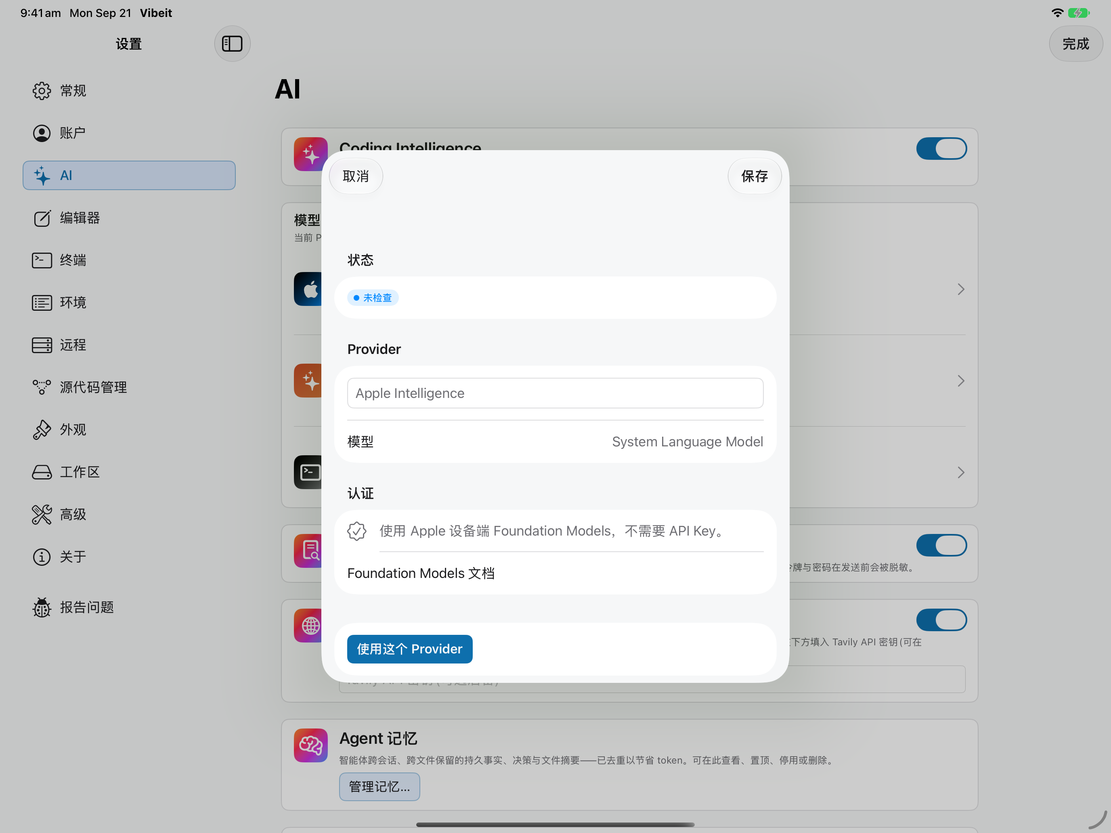
Task: Open 编辑器 editor settings
Action: coord(129,218)
